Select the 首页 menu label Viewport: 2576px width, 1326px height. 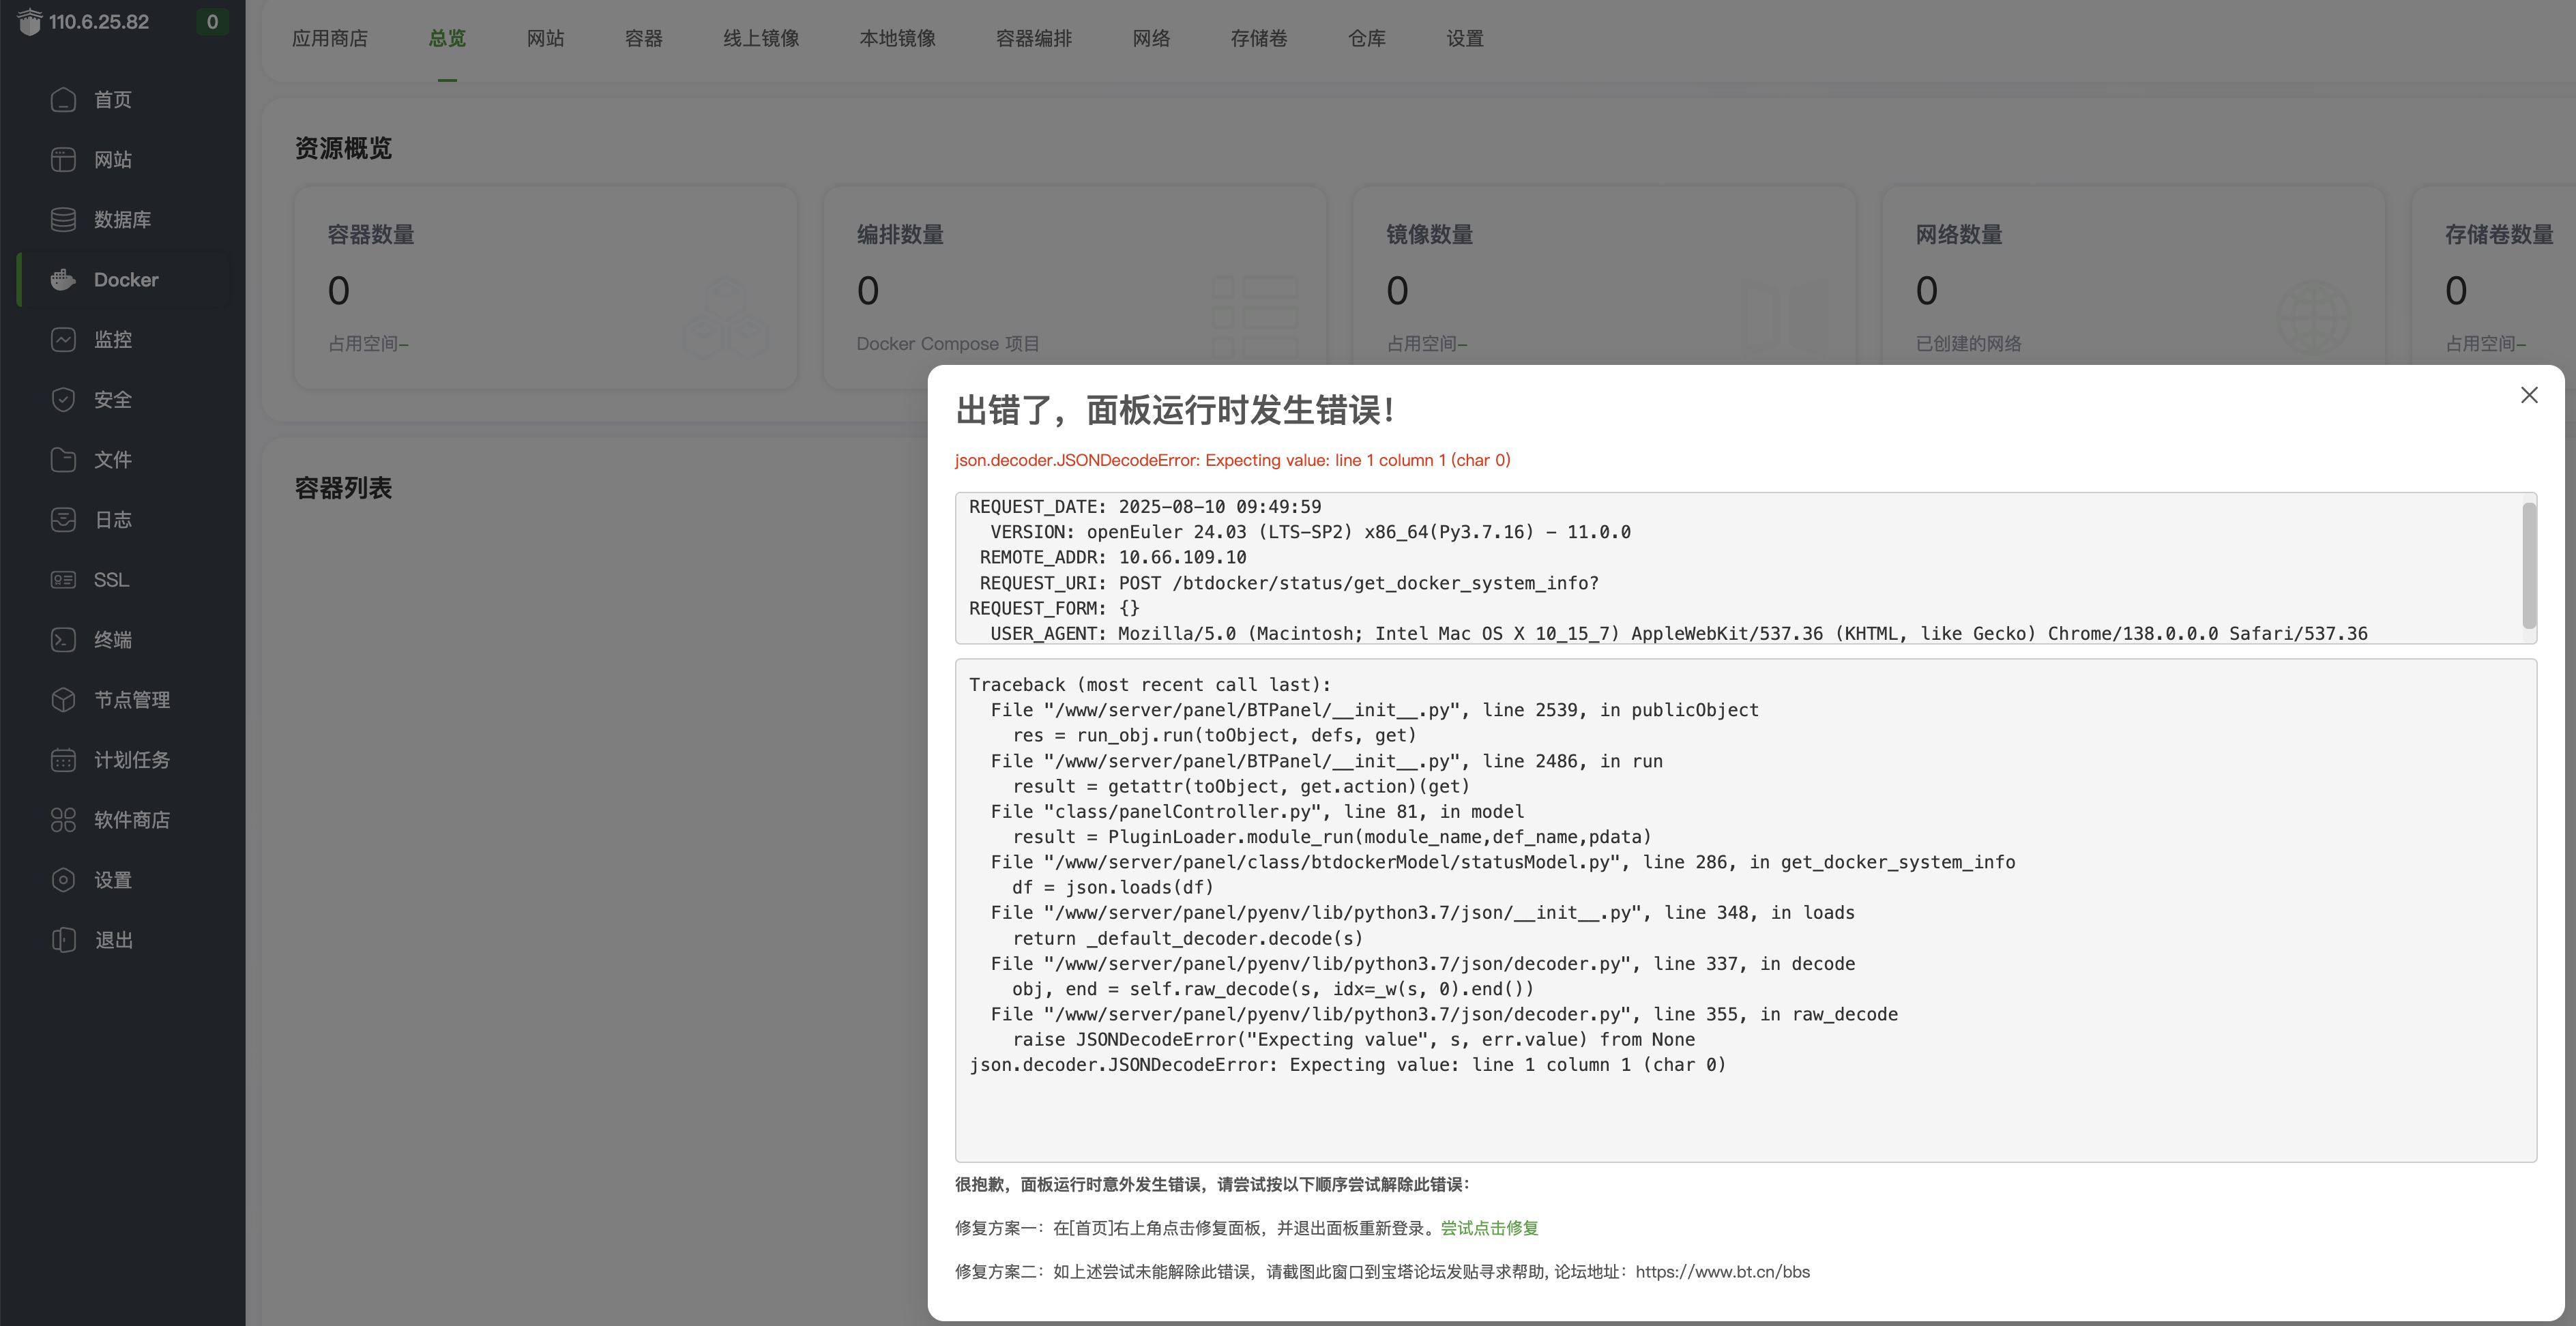click(113, 100)
